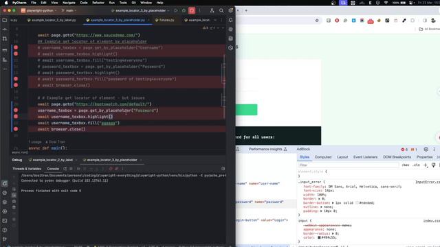Expand the border-bottom shorthand triangle
The width and height of the screenshot is (440, 247).
tap(333, 203)
